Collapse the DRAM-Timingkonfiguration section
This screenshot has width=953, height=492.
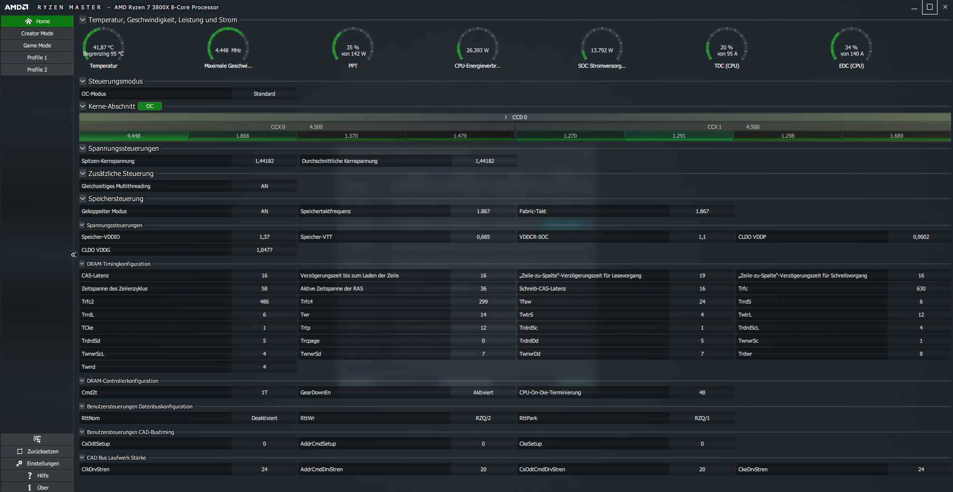tap(82, 264)
